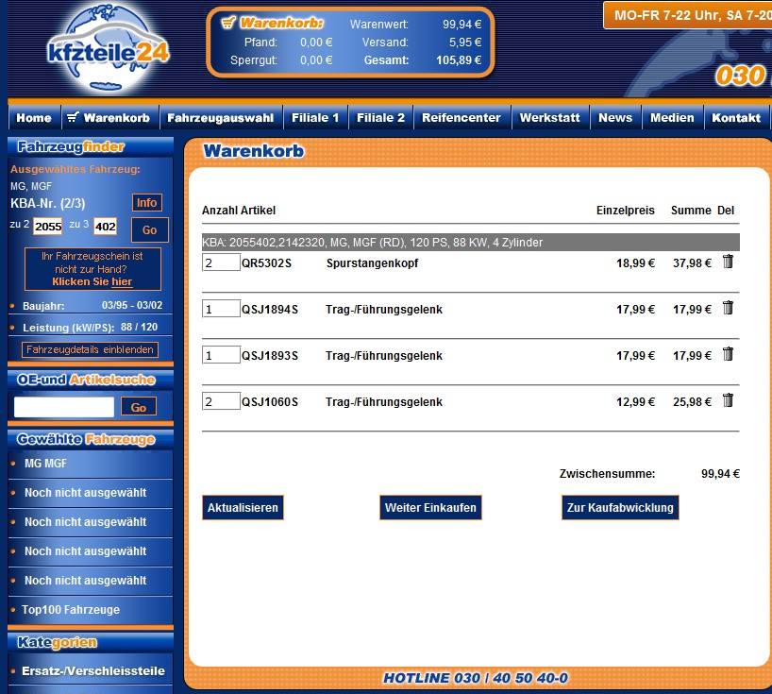This screenshot has height=694, width=772.
Task: Click the kfzteile24 globe logo
Action: pos(107,45)
